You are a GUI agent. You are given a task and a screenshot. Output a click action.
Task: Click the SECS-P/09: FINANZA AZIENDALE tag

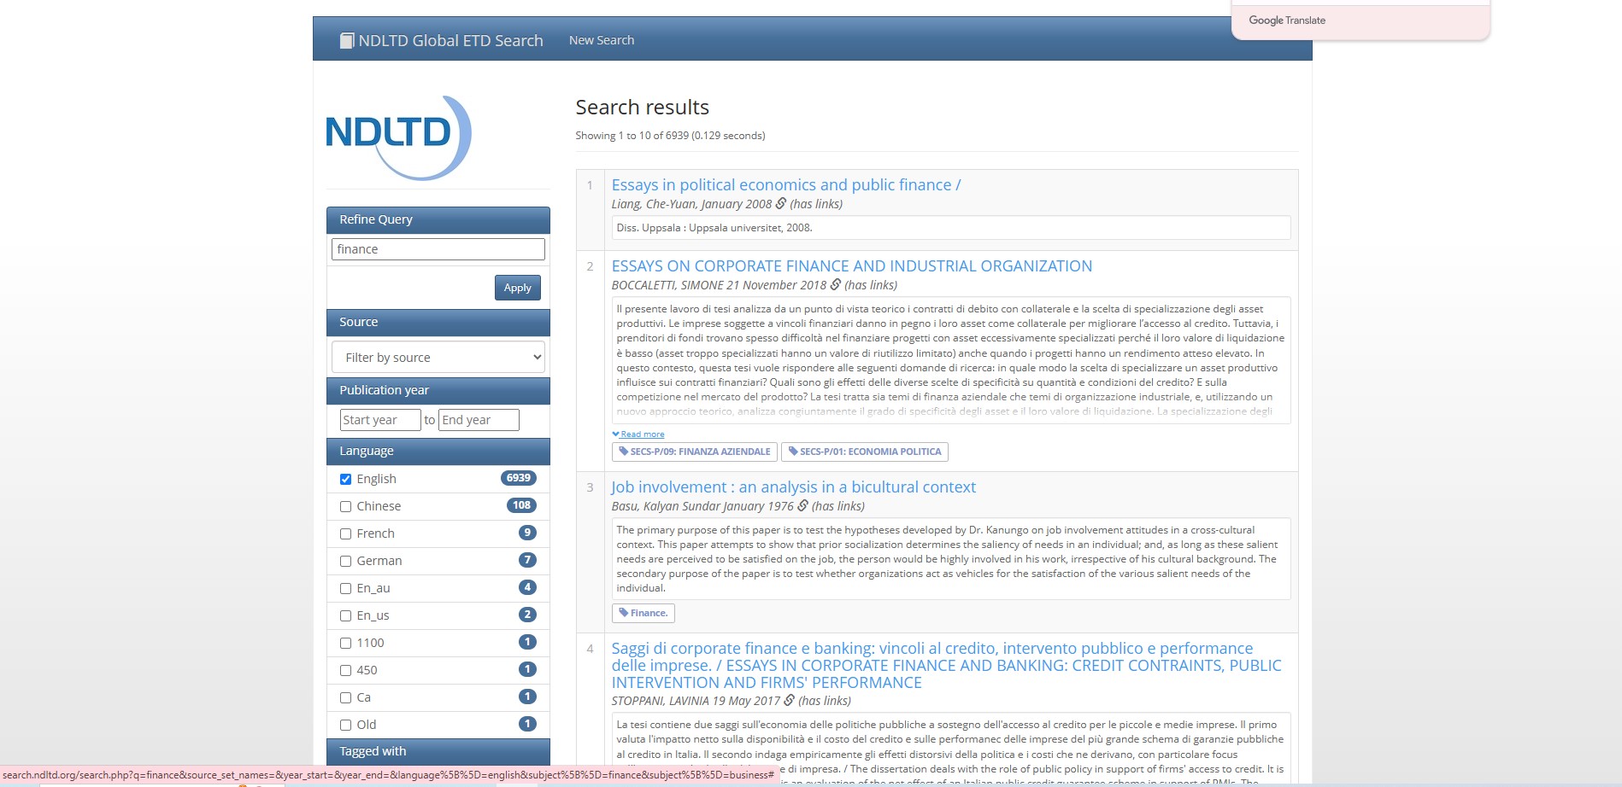(x=694, y=452)
